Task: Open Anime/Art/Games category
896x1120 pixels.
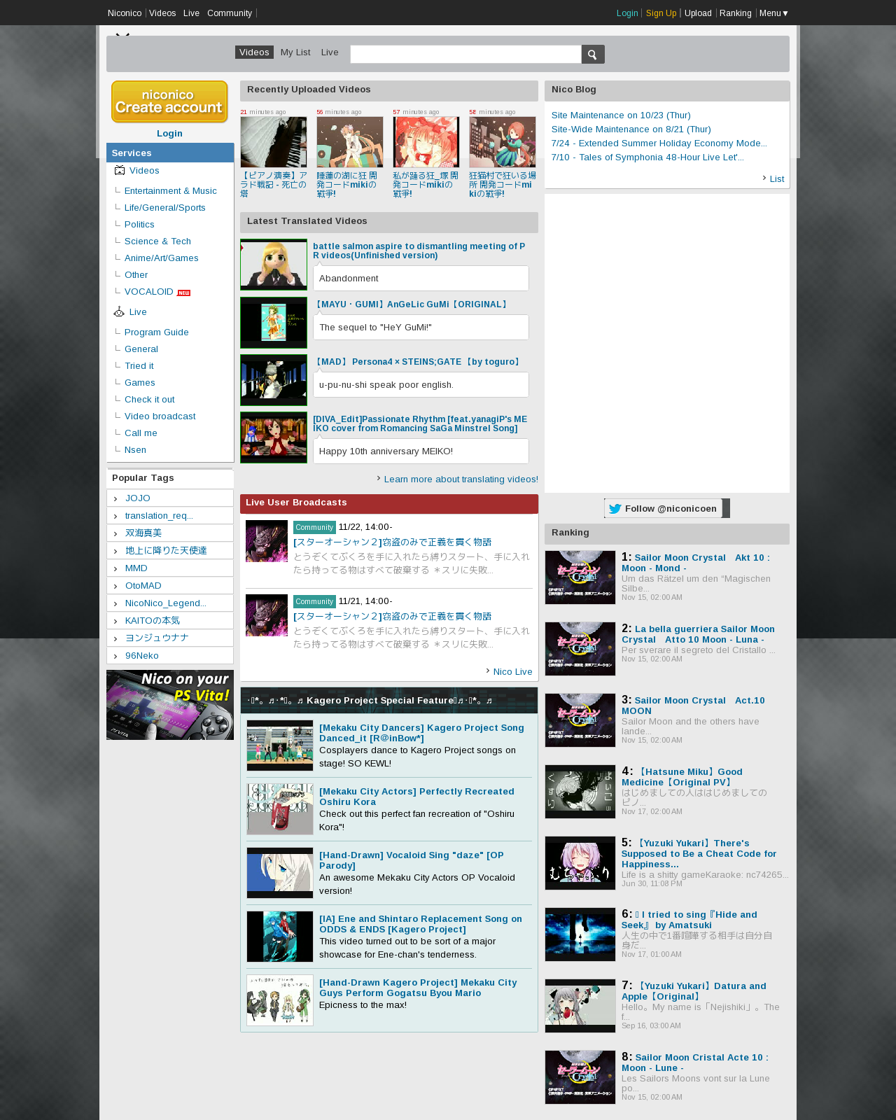Action: click(162, 258)
